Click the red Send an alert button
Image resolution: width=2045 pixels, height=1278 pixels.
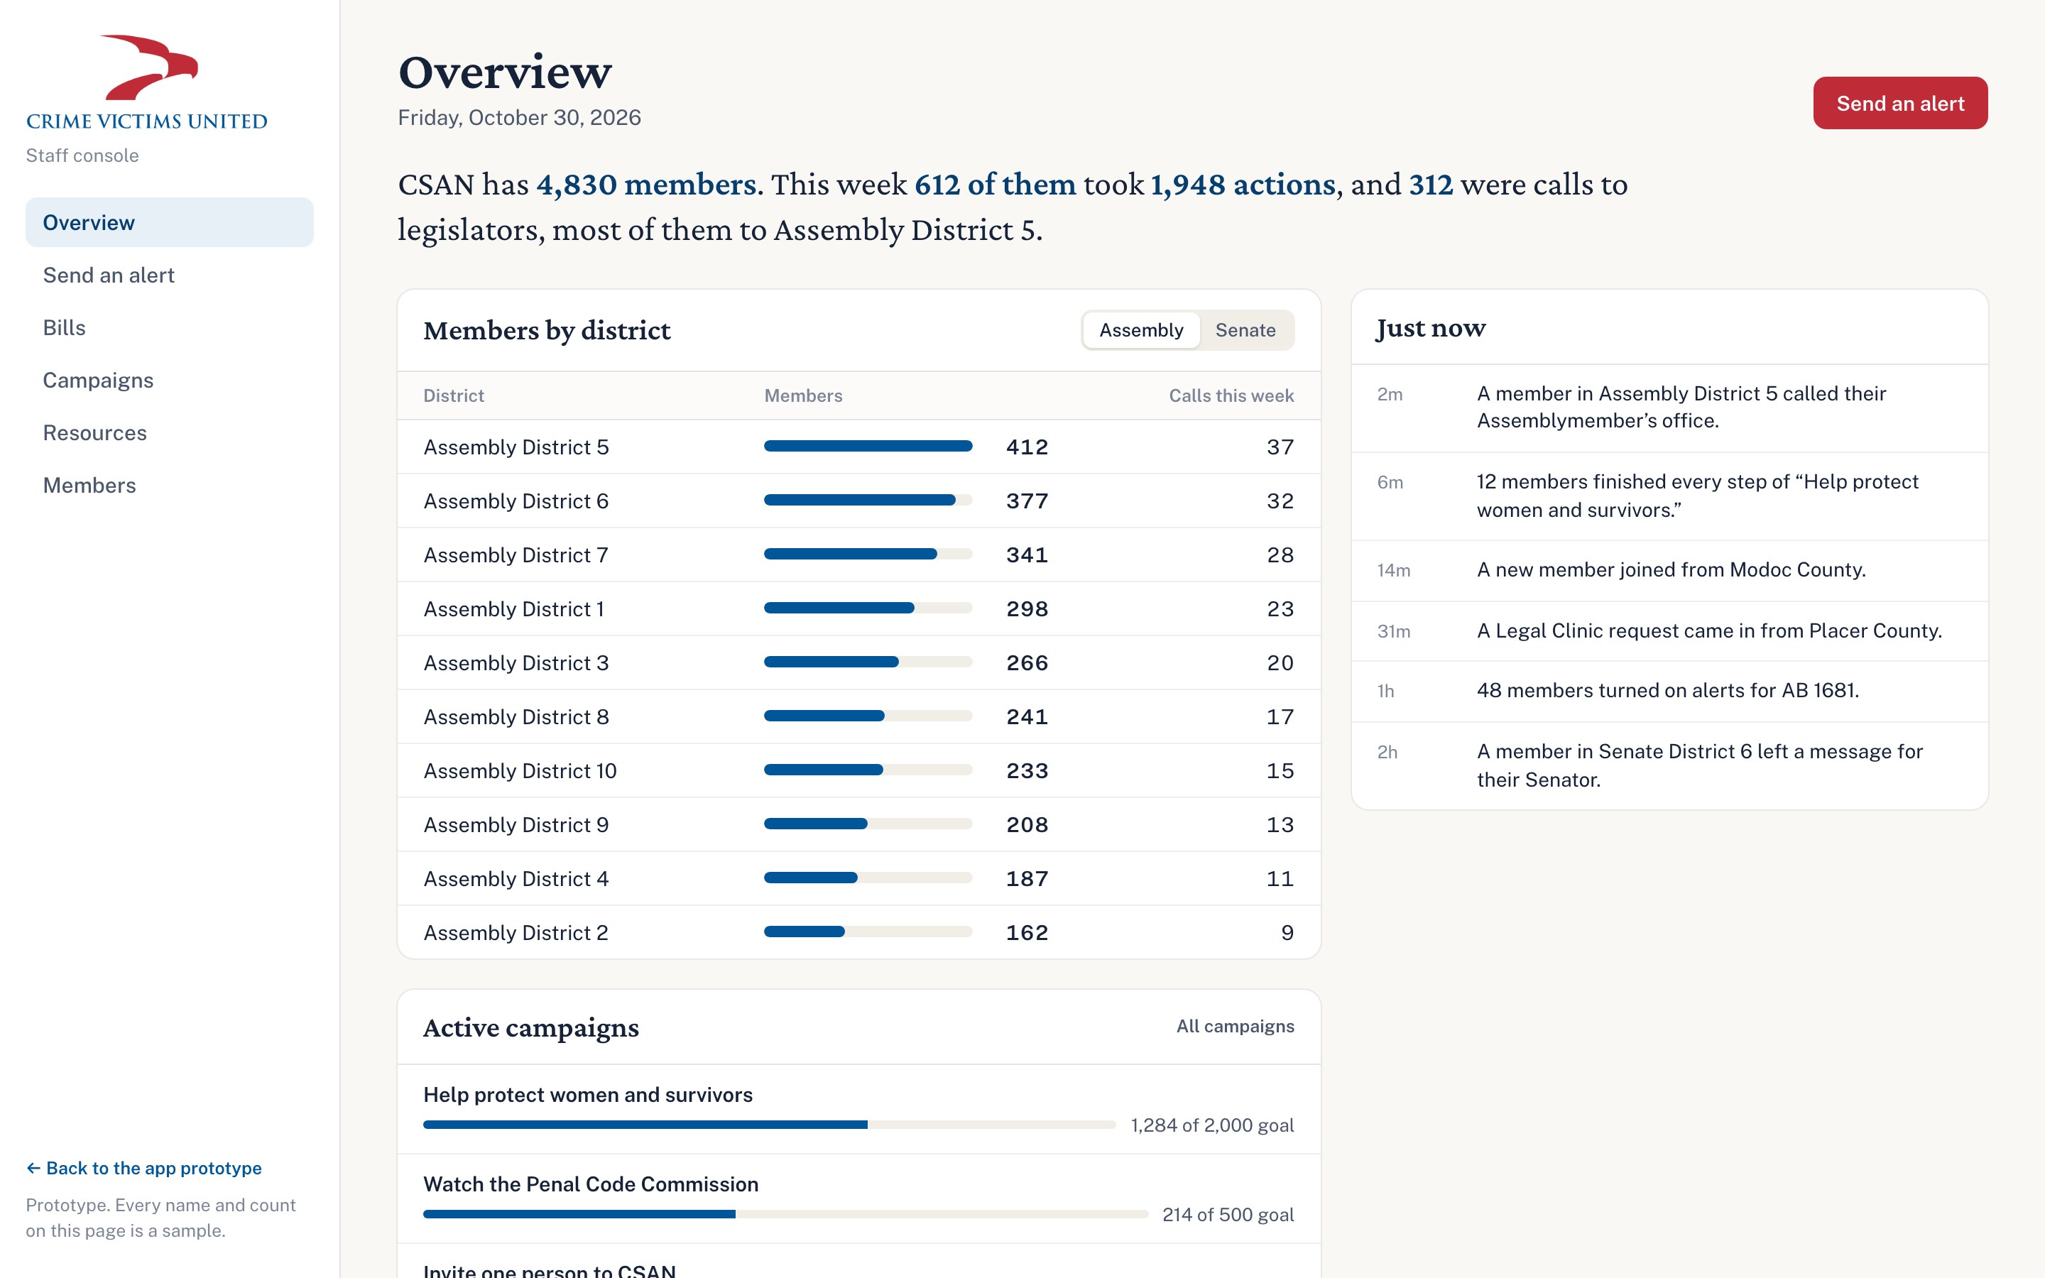[x=1899, y=103]
